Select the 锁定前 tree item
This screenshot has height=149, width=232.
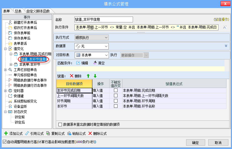(20, 117)
